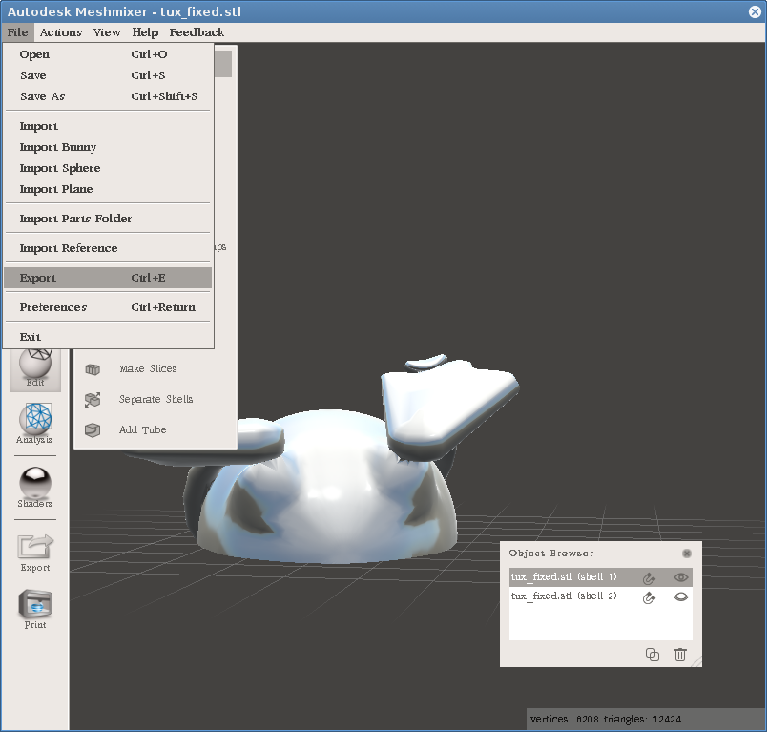The image size is (767, 732).
Task: Select tux_fixed.stl (shell 2) in Object Browser
Action: tap(564, 596)
